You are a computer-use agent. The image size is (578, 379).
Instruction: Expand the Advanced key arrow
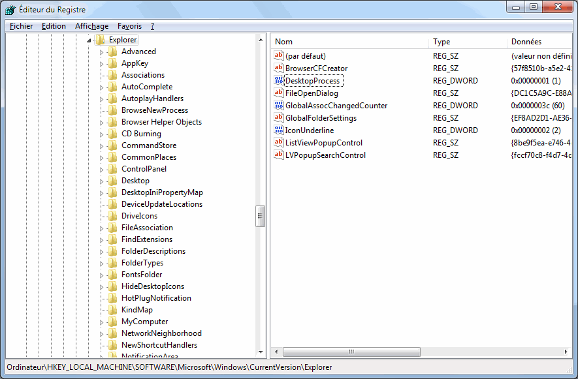pos(101,52)
